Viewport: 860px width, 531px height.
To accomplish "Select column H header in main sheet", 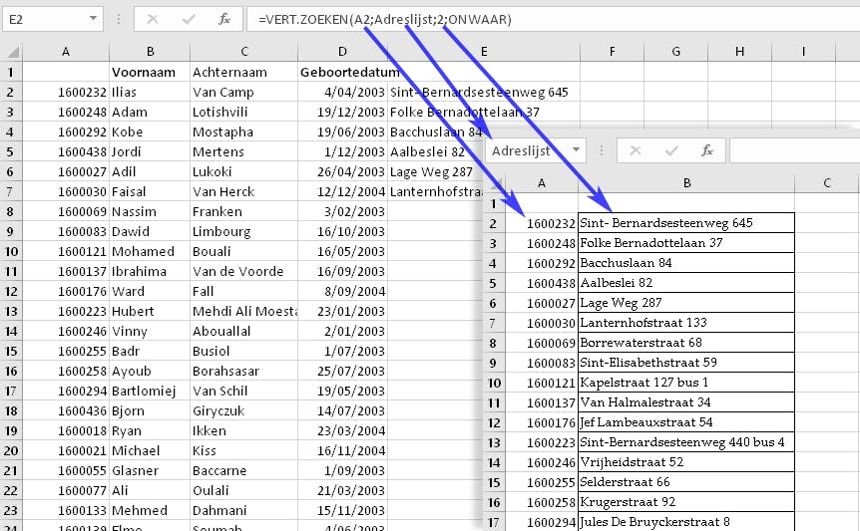I will tap(739, 52).
